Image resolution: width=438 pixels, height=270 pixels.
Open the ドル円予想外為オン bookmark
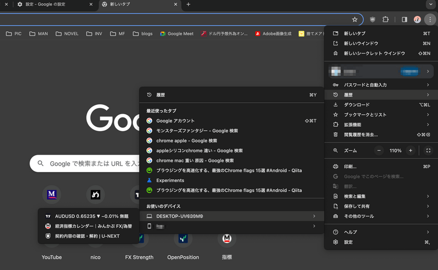pyautogui.click(x=224, y=34)
